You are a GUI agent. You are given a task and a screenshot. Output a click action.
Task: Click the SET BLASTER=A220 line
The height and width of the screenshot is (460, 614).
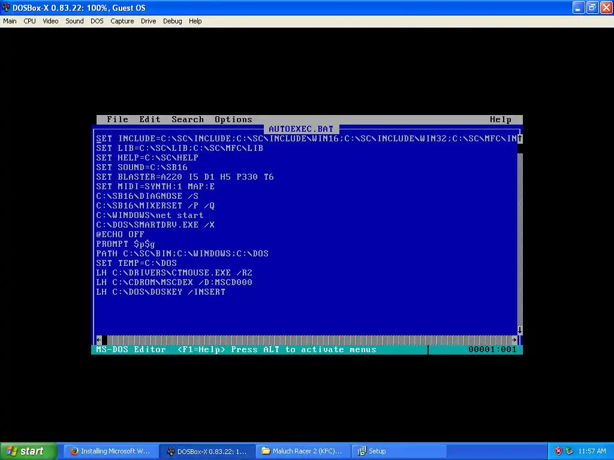pos(185,177)
